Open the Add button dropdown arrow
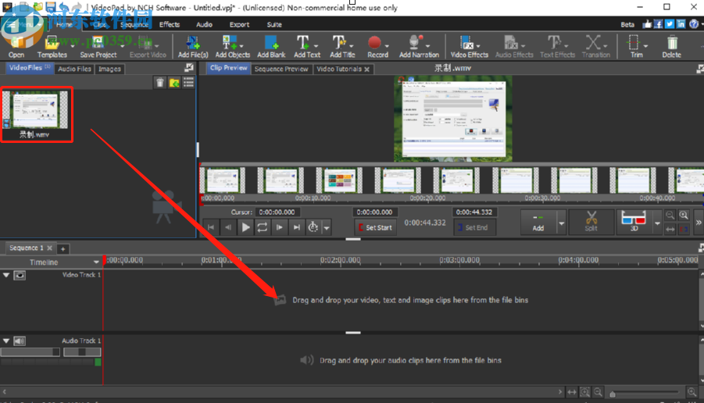 (x=561, y=223)
